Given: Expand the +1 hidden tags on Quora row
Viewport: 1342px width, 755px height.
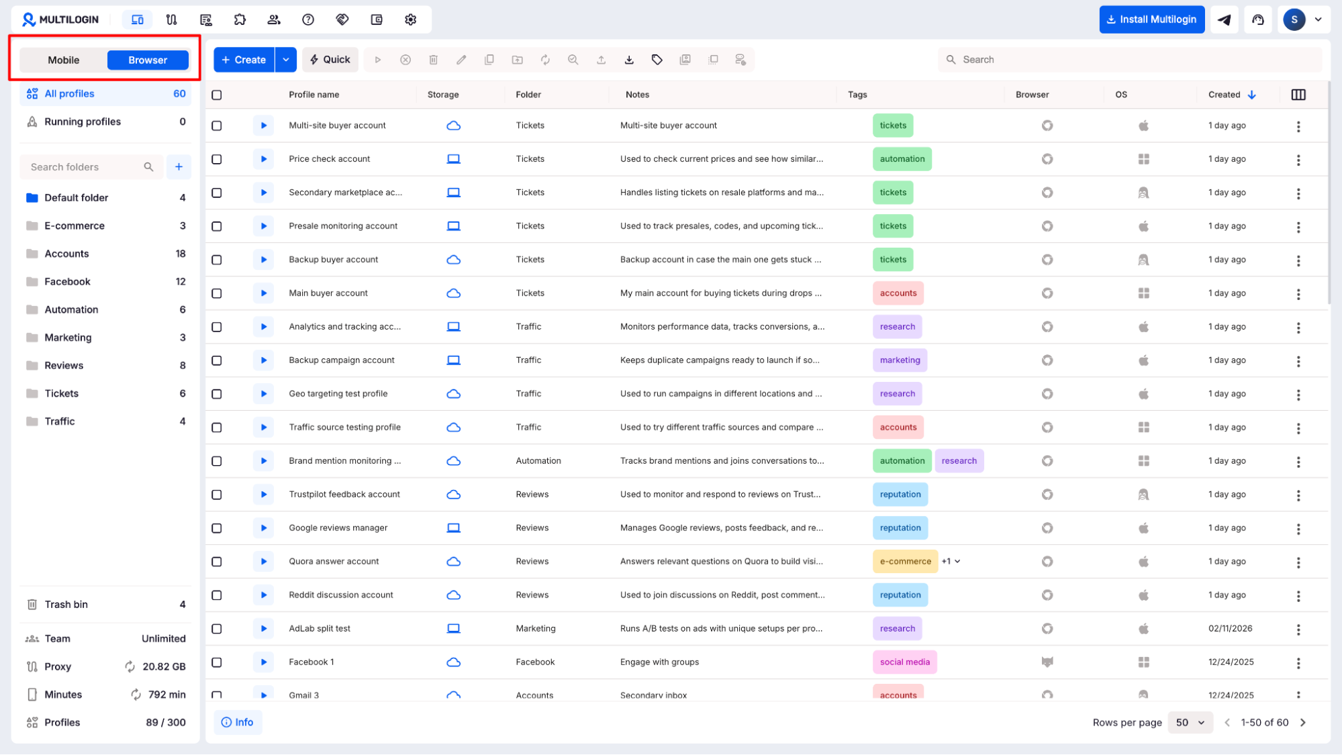Looking at the screenshot, I should click(951, 561).
